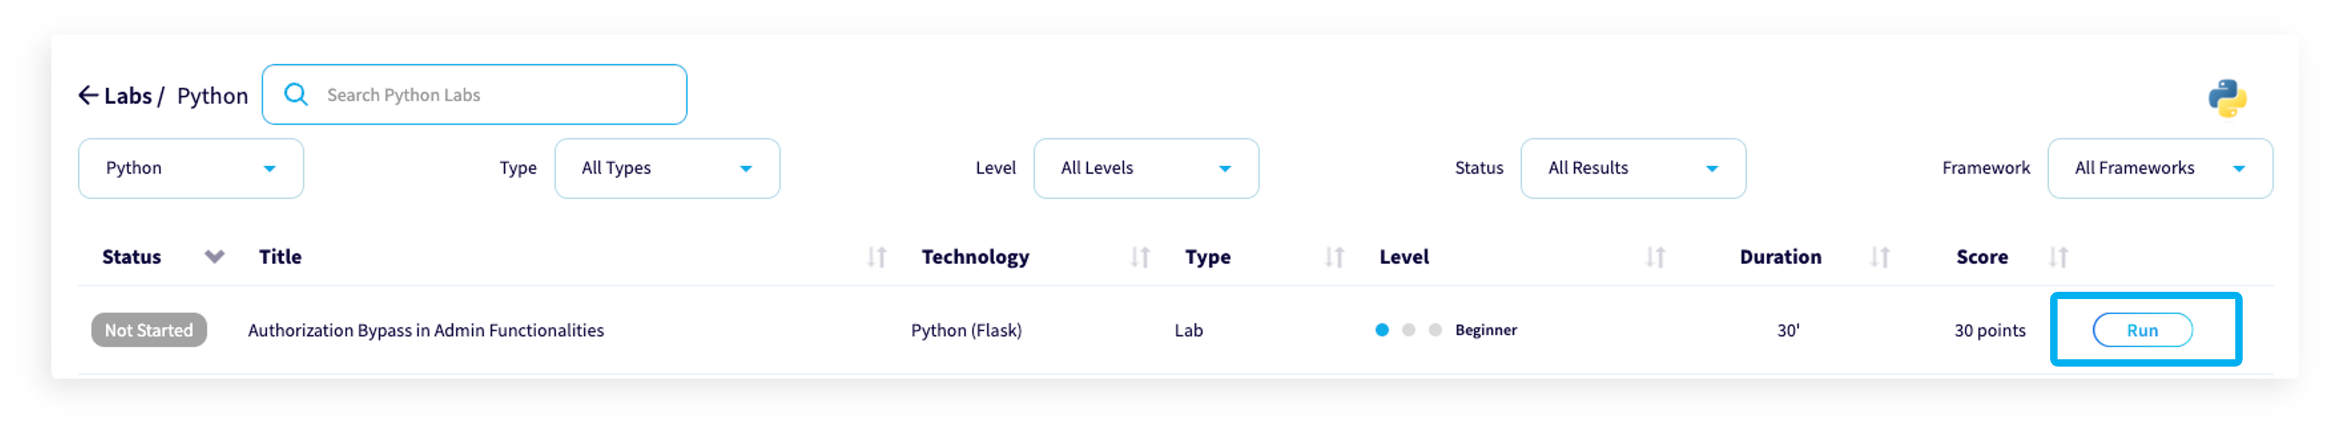Toggle the Status column sort chevron
The height and width of the screenshot is (433, 2335).
click(x=214, y=257)
